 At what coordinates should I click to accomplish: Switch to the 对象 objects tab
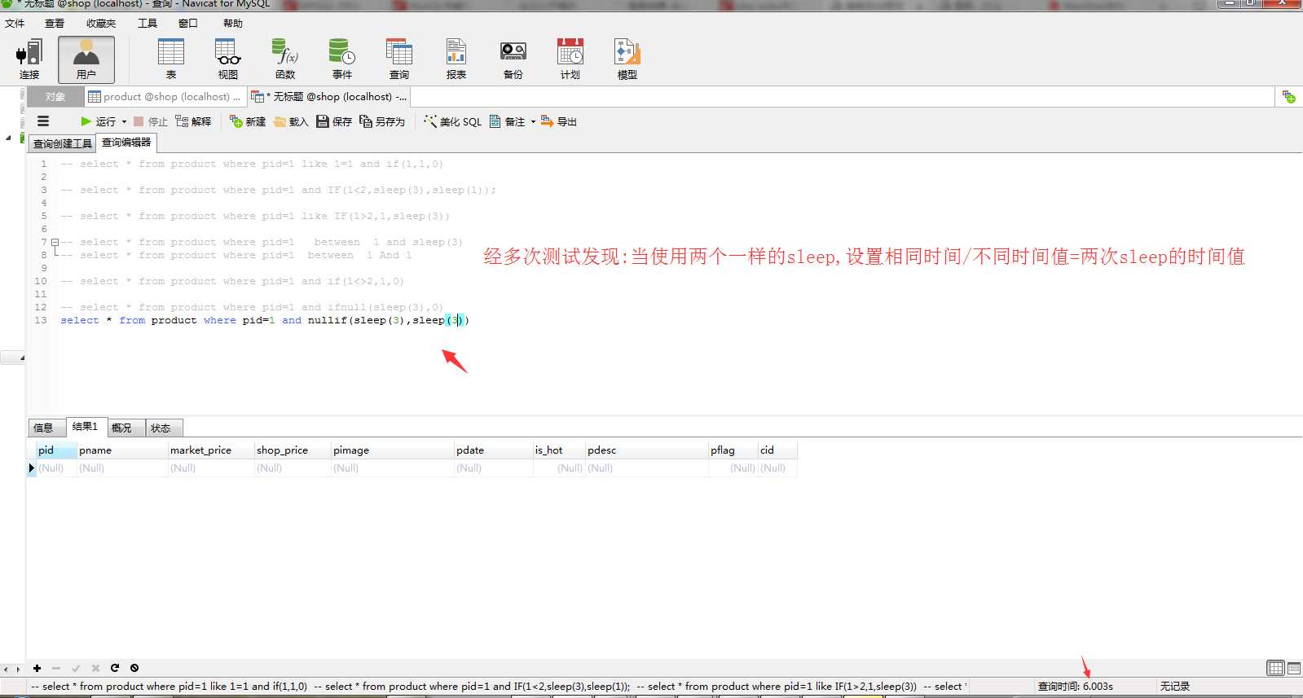point(55,97)
